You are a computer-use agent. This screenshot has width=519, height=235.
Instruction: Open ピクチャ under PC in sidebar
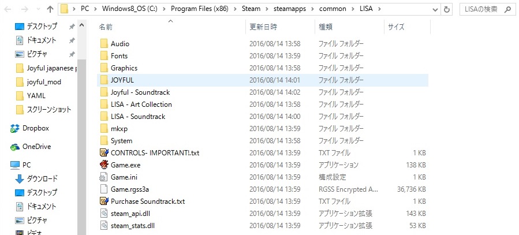point(37,220)
